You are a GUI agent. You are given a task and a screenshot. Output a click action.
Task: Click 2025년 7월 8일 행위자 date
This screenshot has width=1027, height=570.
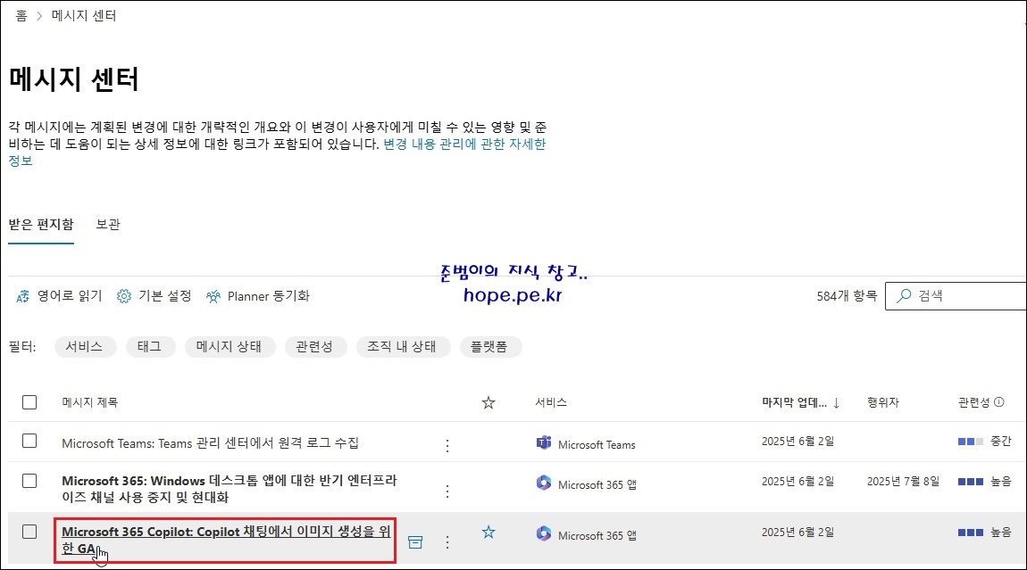[903, 481]
